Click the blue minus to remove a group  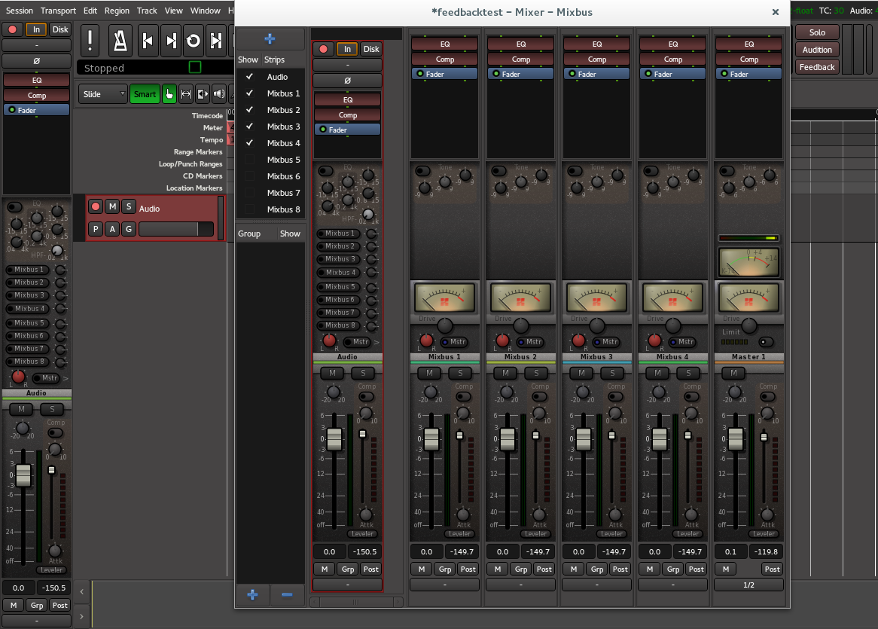[287, 594]
